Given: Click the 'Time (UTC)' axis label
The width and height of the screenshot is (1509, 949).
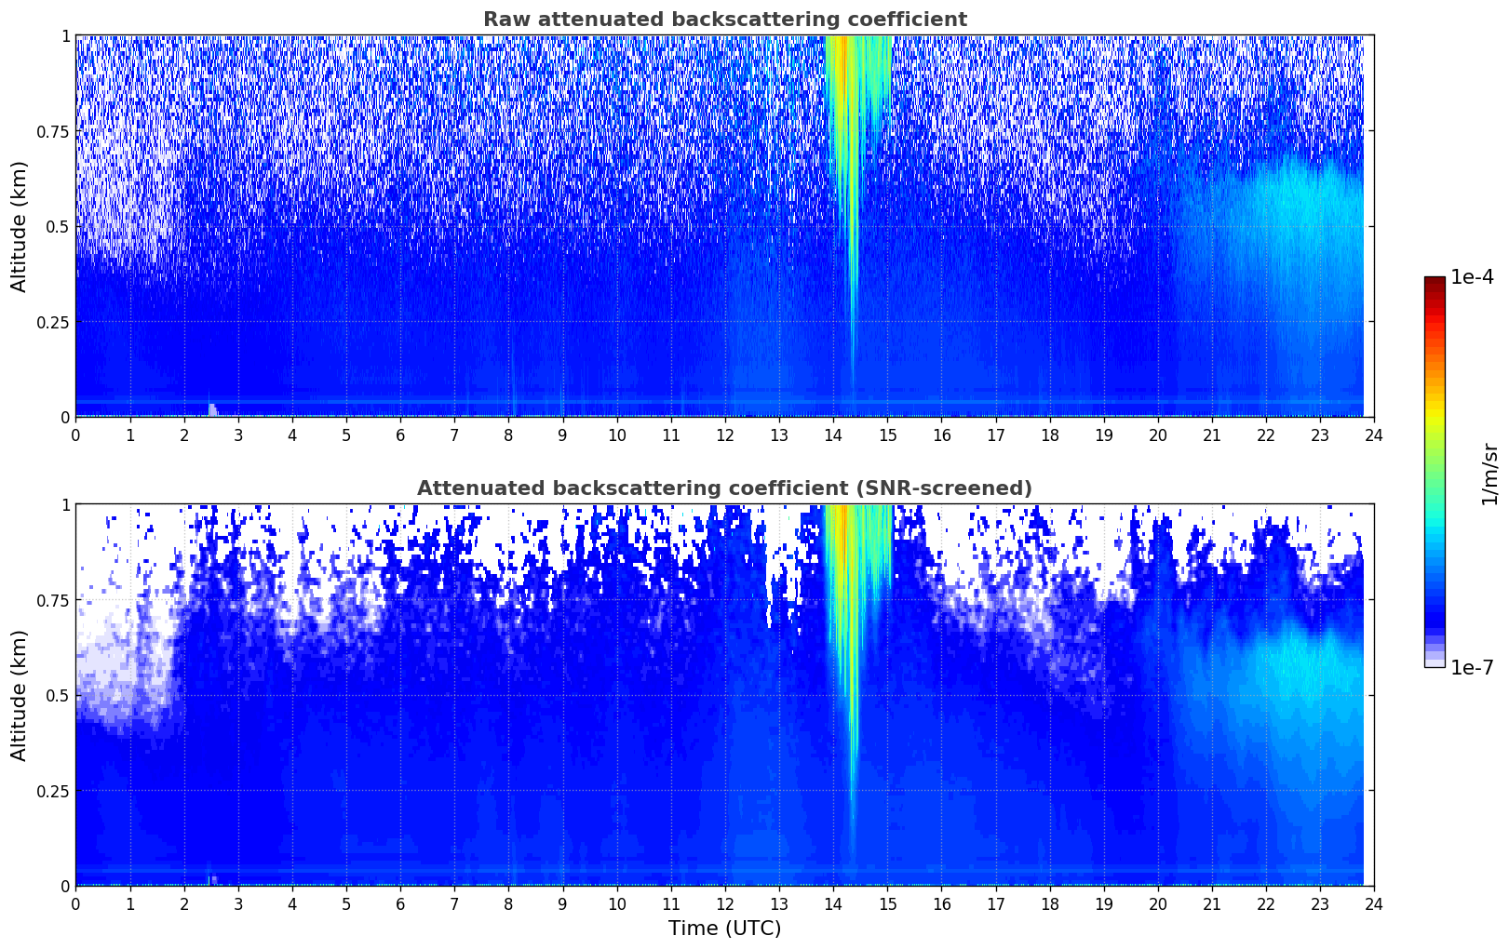Looking at the screenshot, I should coord(724,929).
